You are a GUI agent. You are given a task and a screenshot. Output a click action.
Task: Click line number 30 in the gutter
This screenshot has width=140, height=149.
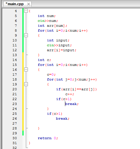[15, 138]
